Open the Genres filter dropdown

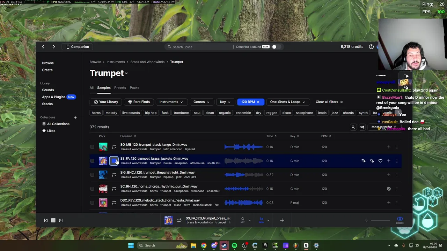coord(201,102)
